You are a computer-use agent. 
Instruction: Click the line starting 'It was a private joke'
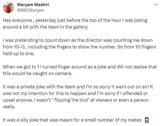pos(78,87)
